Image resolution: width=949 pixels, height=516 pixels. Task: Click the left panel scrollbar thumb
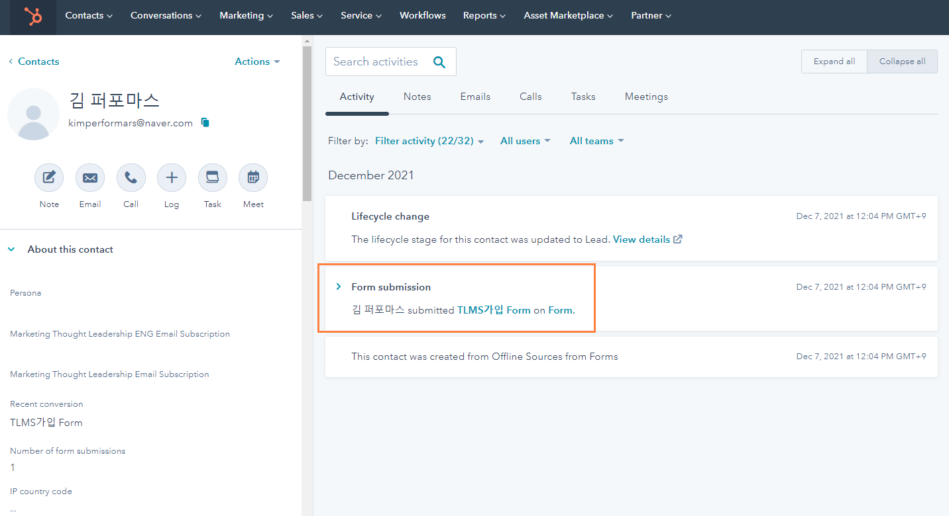click(307, 124)
